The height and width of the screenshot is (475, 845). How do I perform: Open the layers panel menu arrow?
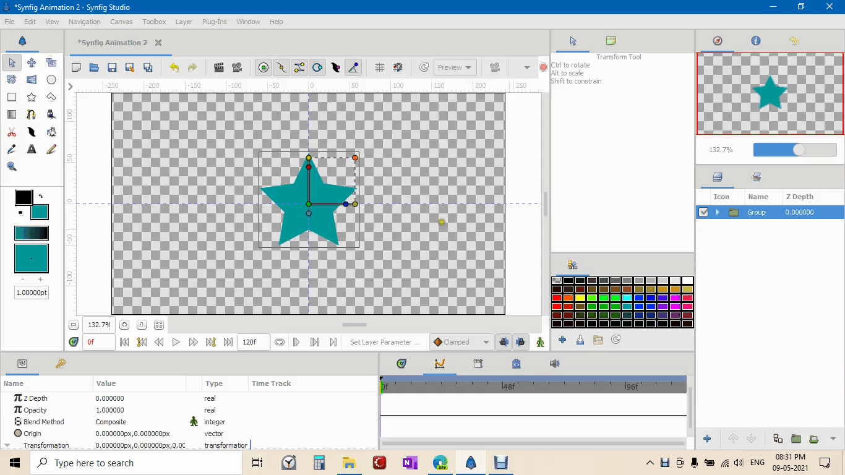click(x=833, y=439)
